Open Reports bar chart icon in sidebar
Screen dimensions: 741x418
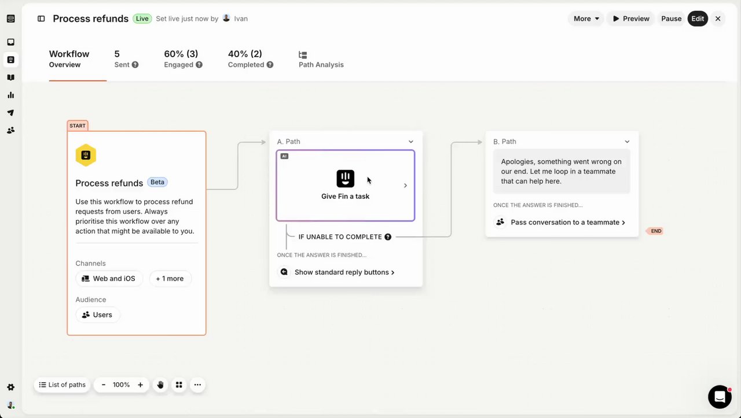(x=10, y=95)
